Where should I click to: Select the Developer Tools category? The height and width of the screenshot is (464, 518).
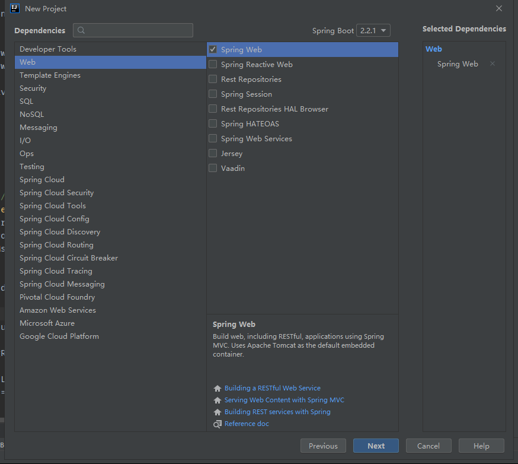tap(110, 49)
